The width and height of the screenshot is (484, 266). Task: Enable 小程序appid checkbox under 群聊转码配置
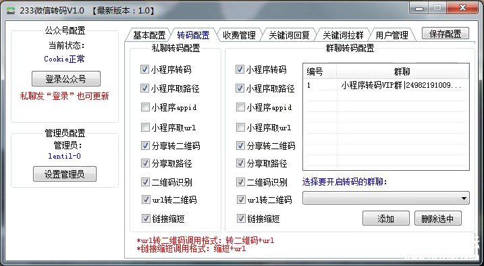[240, 107]
